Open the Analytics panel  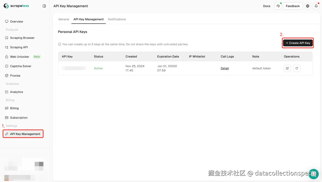pos(17,92)
